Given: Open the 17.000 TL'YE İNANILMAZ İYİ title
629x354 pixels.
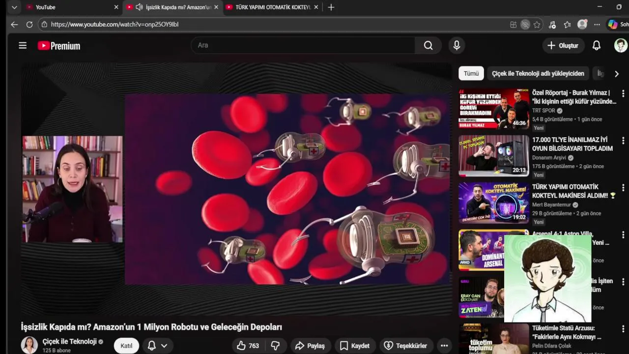Looking at the screenshot, I should pyautogui.click(x=572, y=144).
